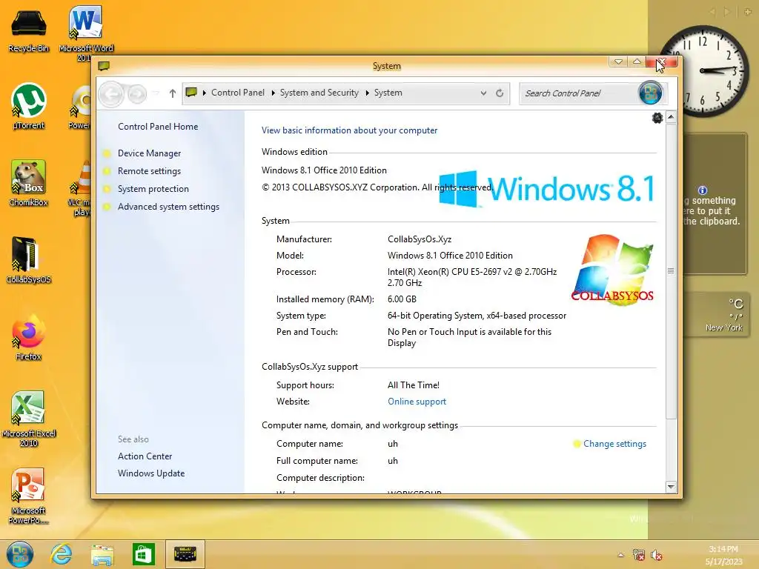
Task: Go up one level with the up arrow
Action: [x=172, y=93]
